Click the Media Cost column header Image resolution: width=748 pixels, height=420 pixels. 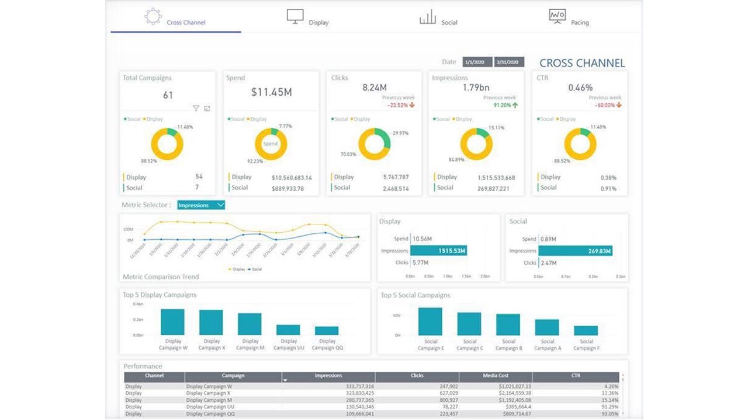coord(496,376)
